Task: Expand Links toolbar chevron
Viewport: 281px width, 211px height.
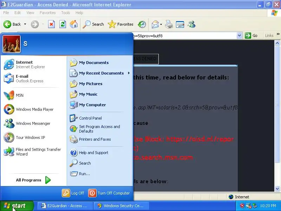Action: tap(278, 34)
